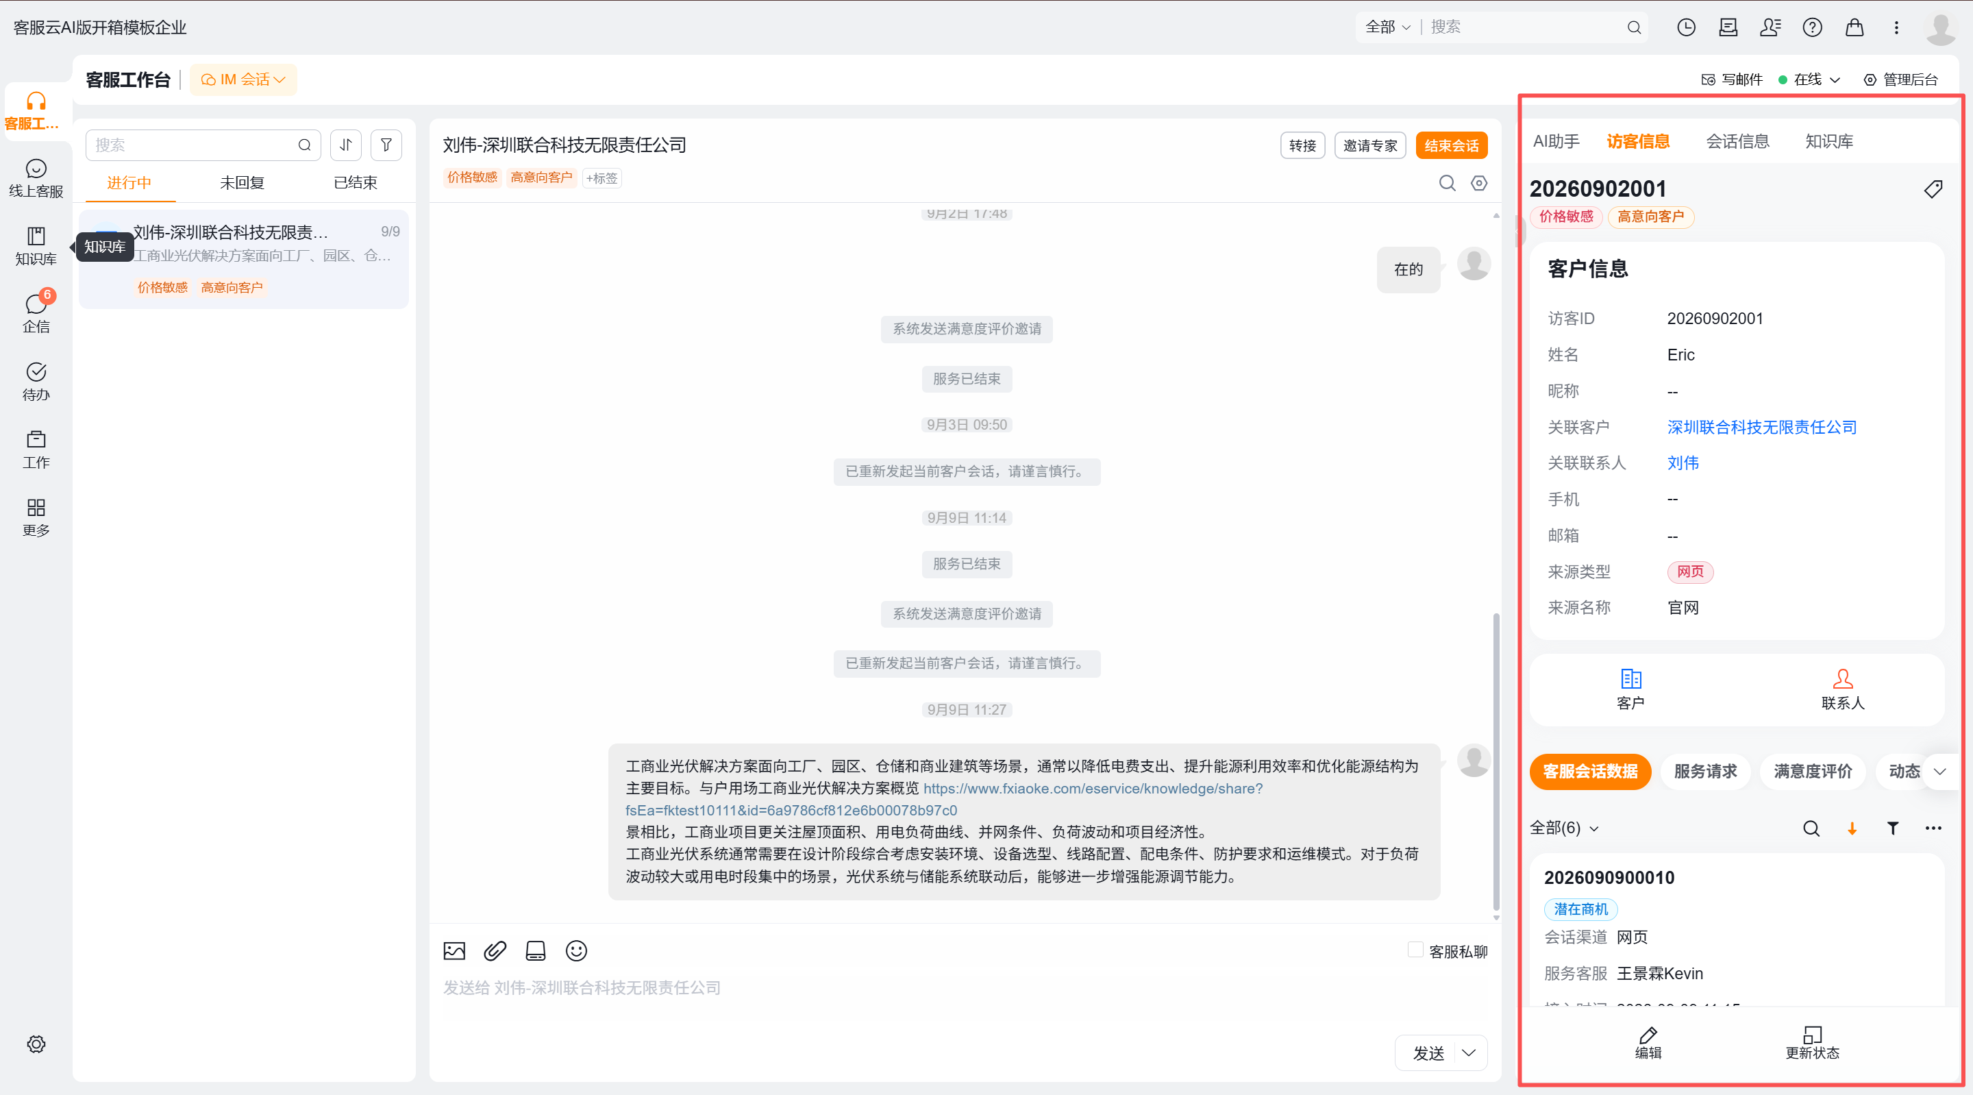Open the IM 会话 dropdown
This screenshot has height=1095, width=1973.
click(243, 79)
